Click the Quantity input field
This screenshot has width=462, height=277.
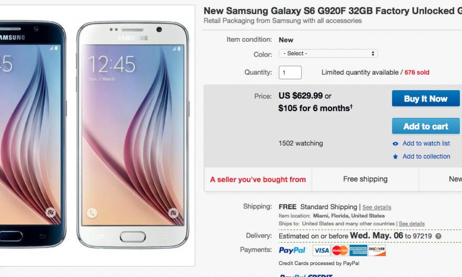tap(290, 72)
